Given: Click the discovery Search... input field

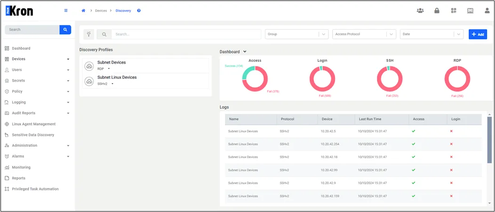Looking at the screenshot, I should click(186, 34).
